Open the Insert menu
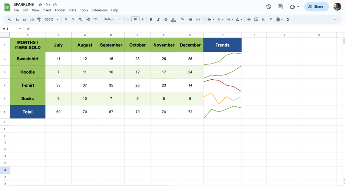The width and height of the screenshot is (345, 186). [x=47, y=10]
